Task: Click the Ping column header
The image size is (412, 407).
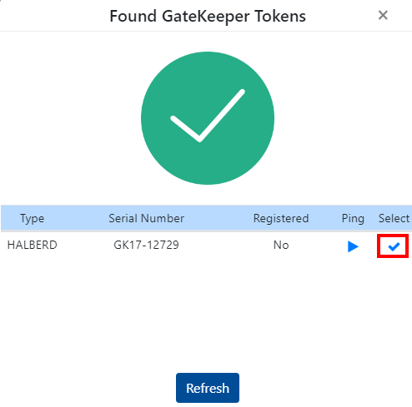Action: click(x=353, y=219)
